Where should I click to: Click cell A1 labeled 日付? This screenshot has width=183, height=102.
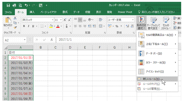click(x=21, y=52)
